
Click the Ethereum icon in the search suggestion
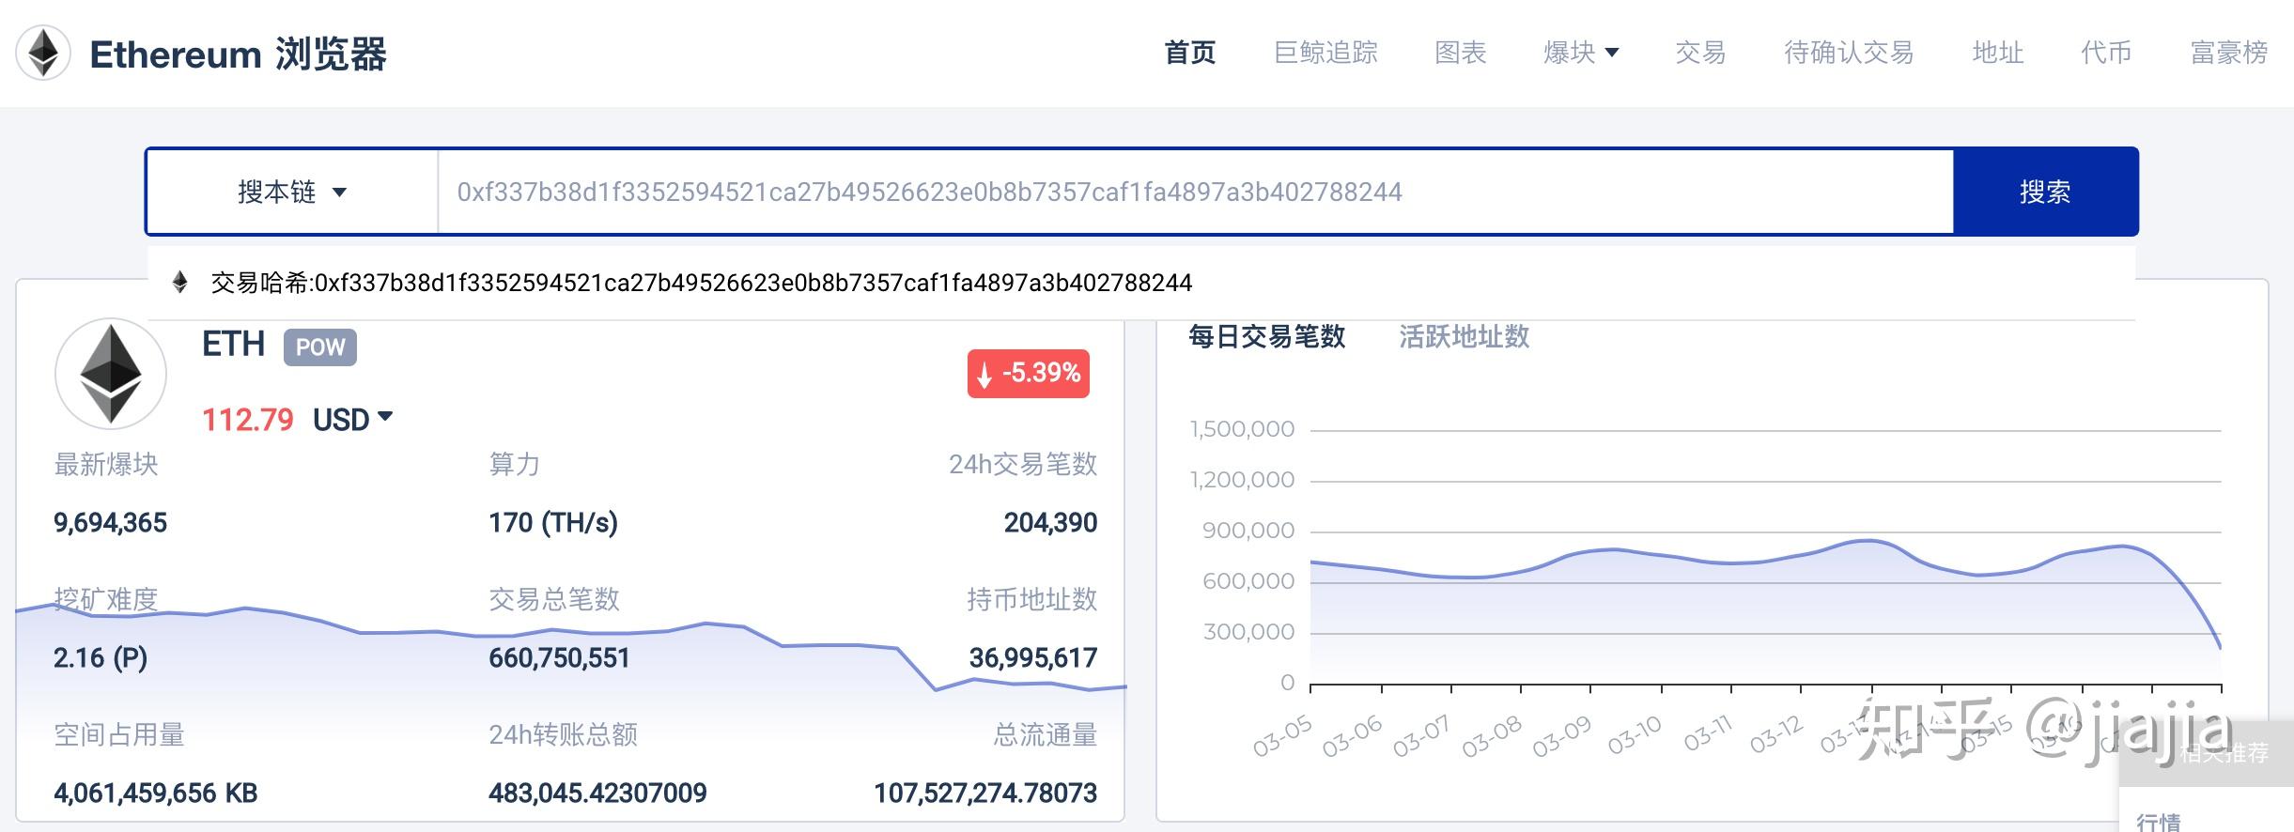point(180,283)
